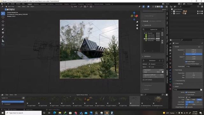Viewport: 204px width, 115px height.
Task: Select the Annotate pencil tool
Action: coord(3,37)
